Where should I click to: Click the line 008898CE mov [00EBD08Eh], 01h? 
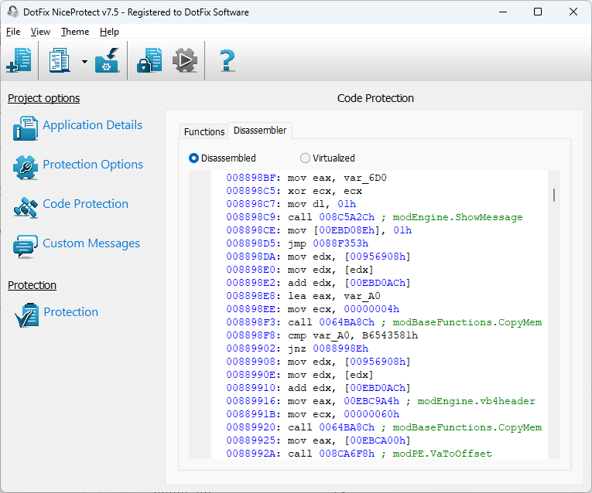(319, 230)
